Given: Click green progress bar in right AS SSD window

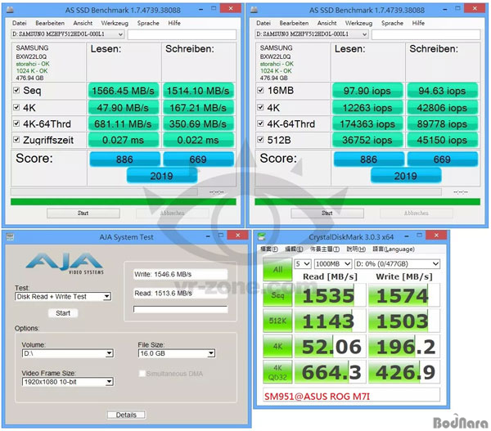Looking at the screenshot, I should (367, 202).
